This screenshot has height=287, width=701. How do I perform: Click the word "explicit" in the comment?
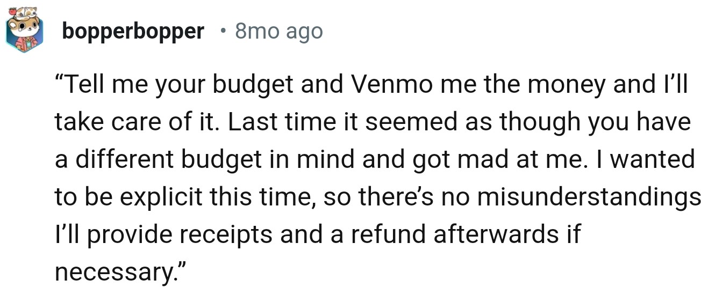point(160,198)
